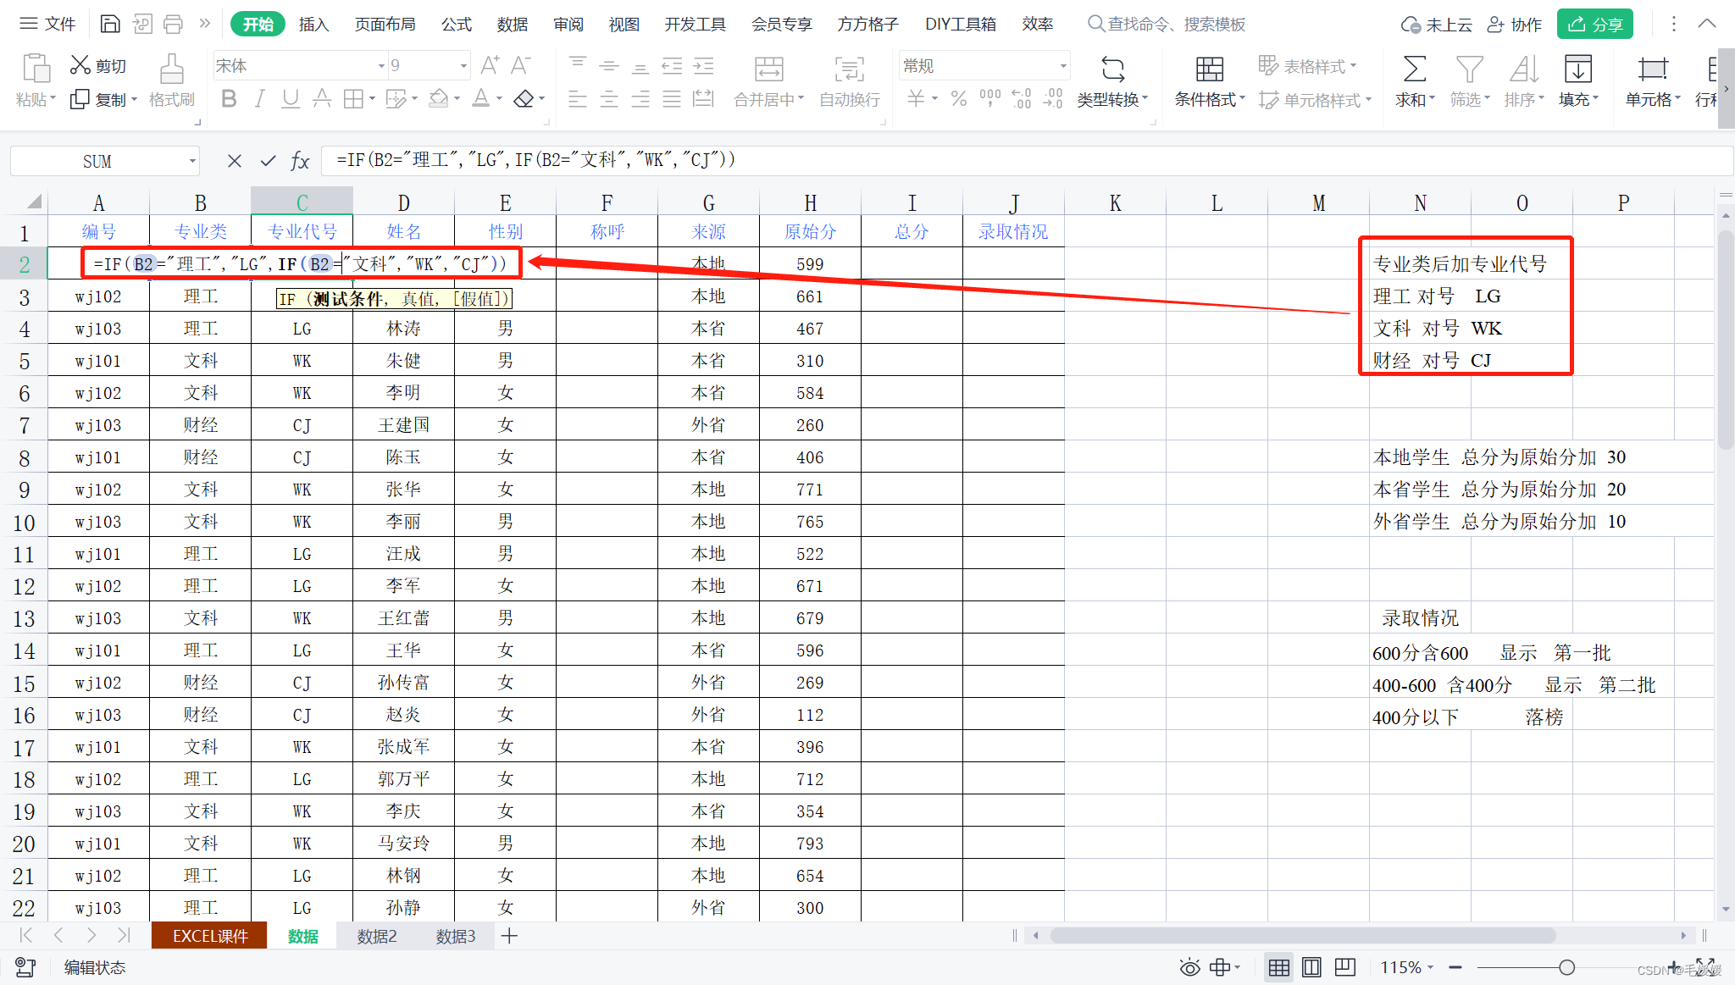
Task: Click the confirm checkmark in formula bar
Action: [x=269, y=161]
